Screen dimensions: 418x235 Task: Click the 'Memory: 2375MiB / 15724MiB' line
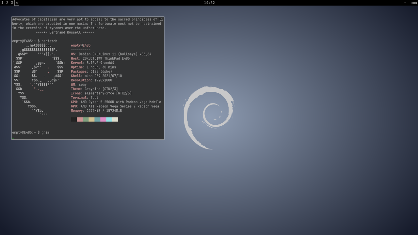point(96,111)
